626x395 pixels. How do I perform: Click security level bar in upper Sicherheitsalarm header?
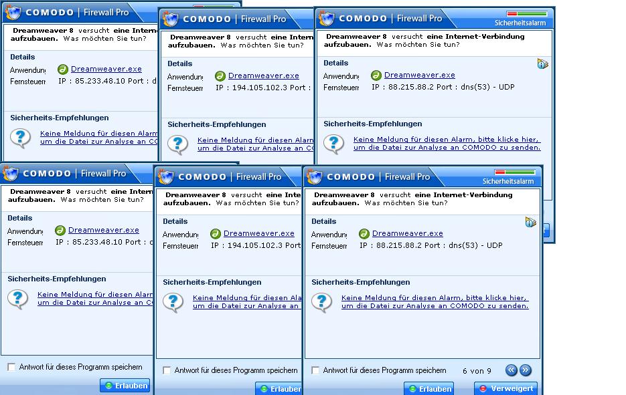527,14
